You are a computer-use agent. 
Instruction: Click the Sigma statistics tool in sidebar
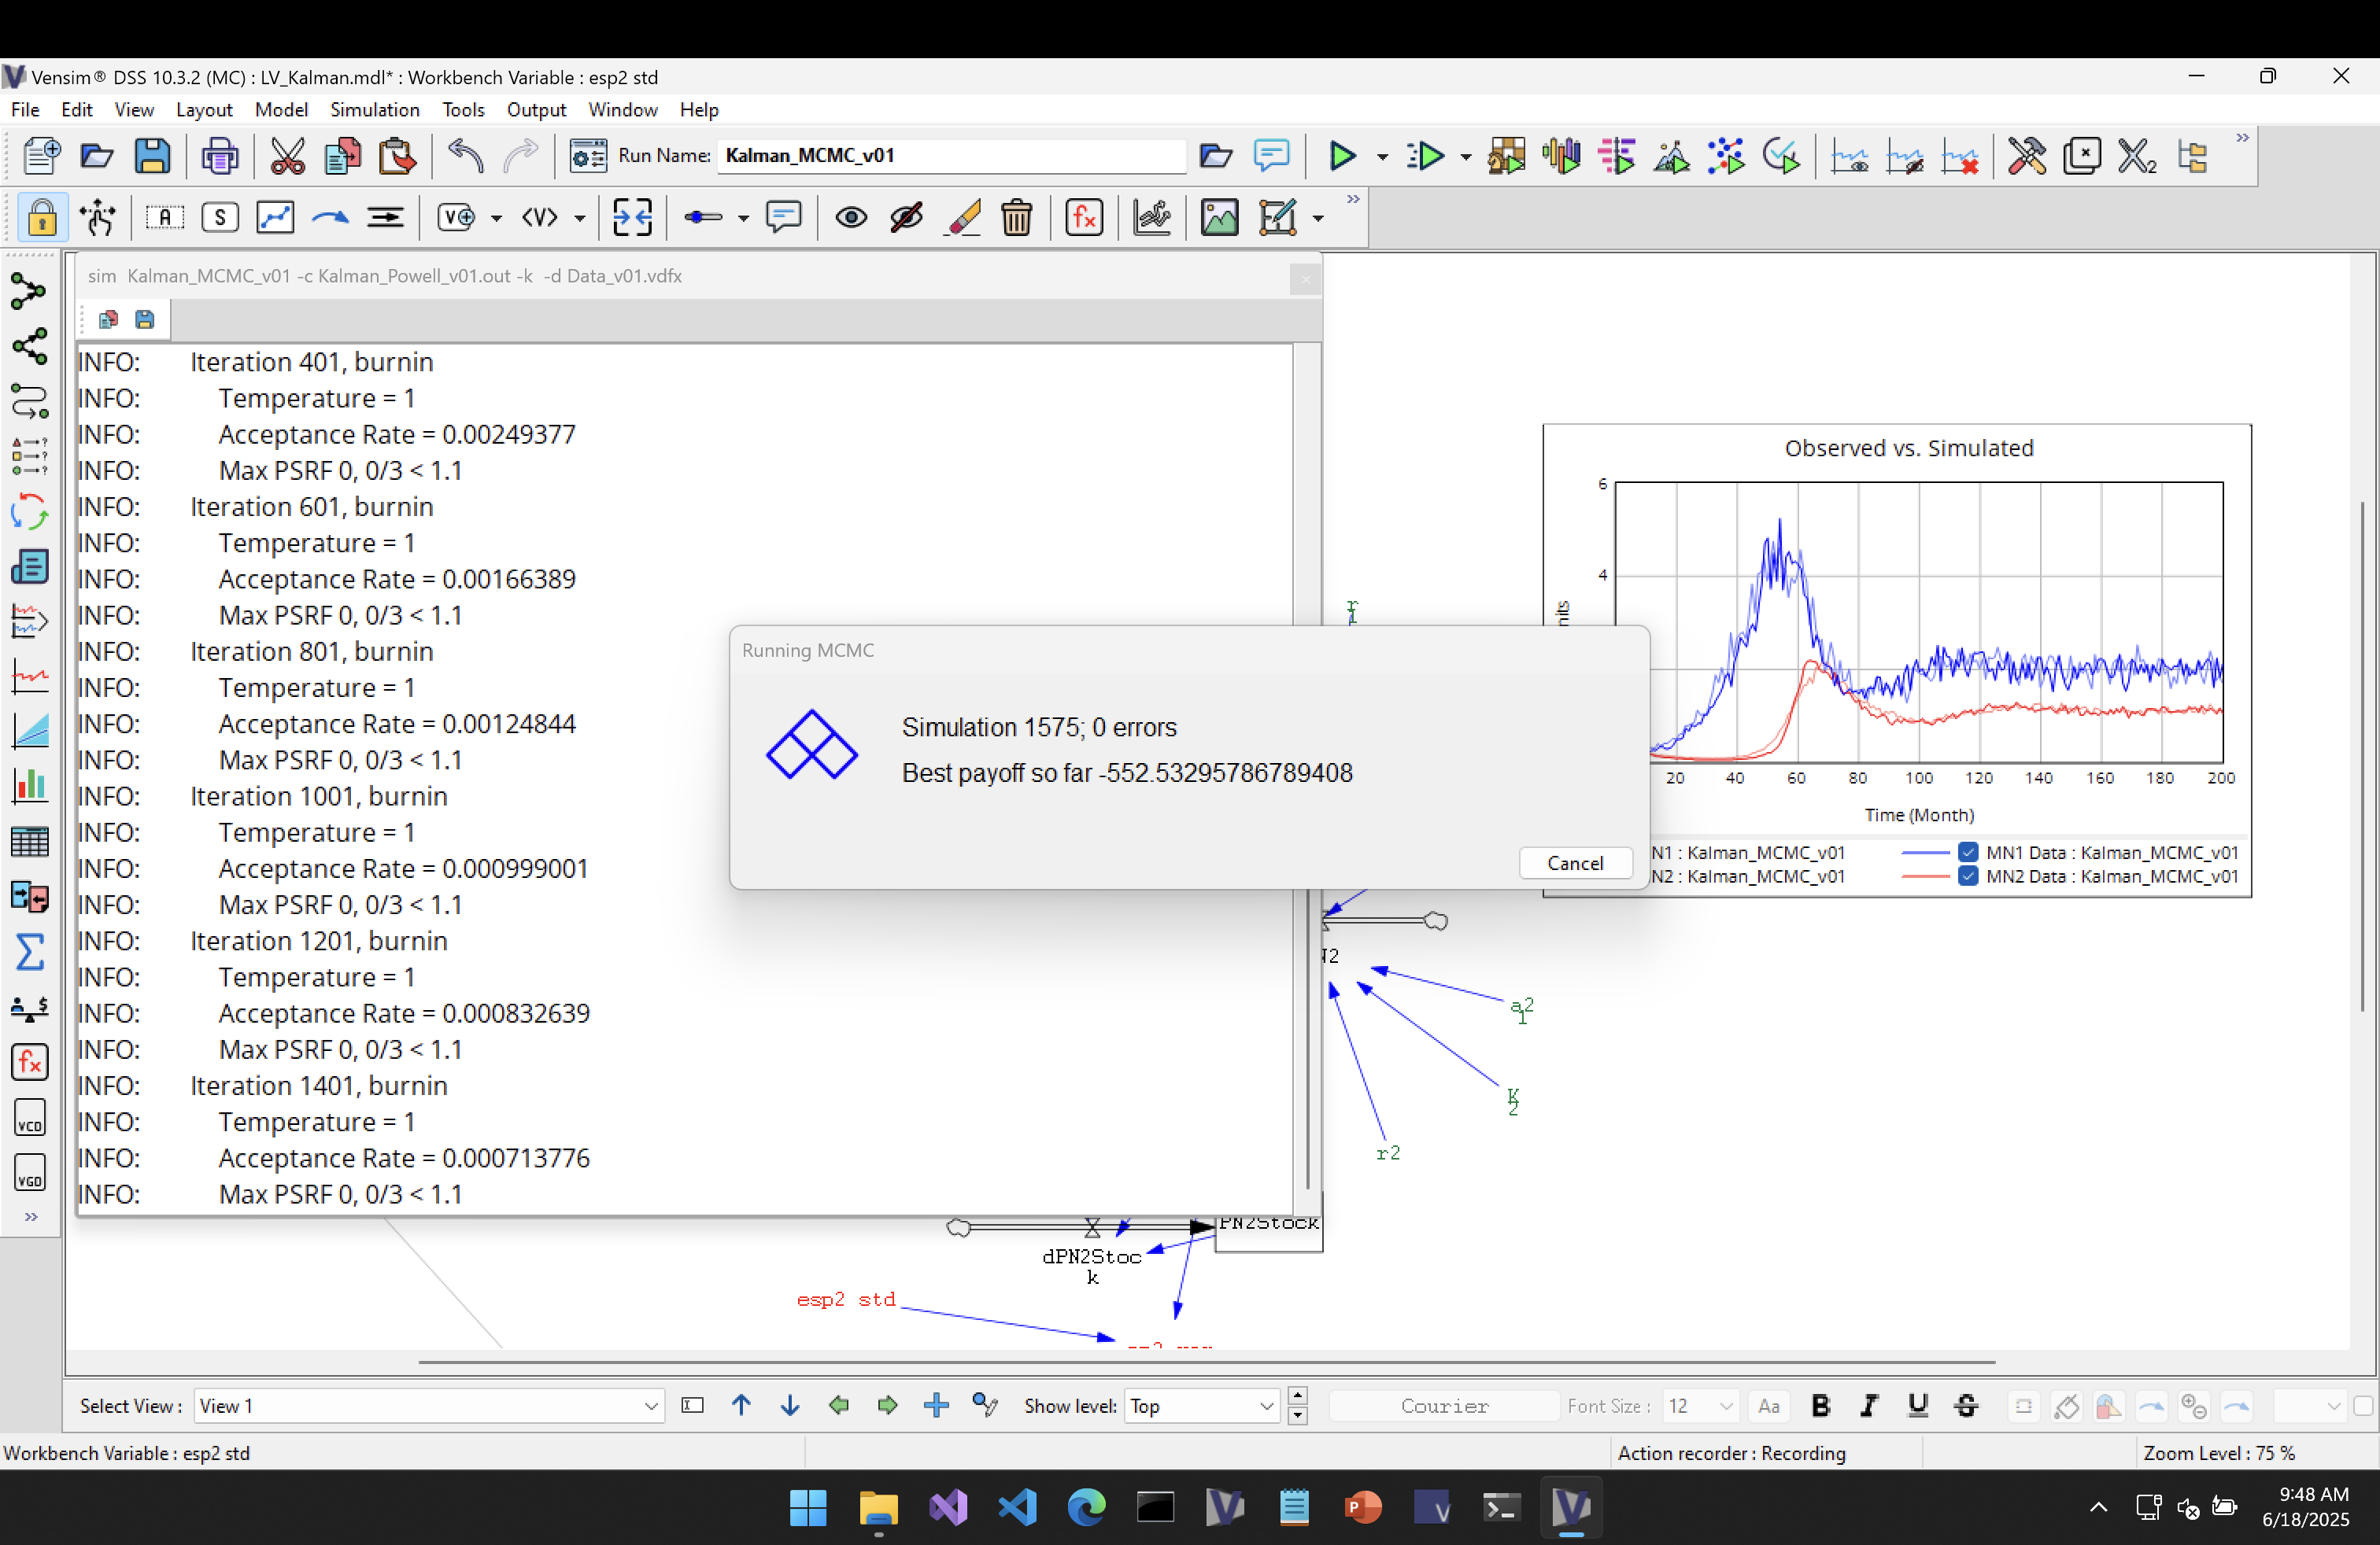click(29, 951)
